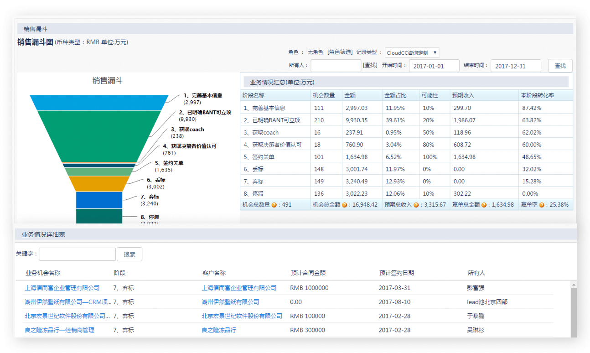This screenshot has width=590, height=353.
Task: Open opportunity 北京宏景世纪软件股份有限公司 in first column
Action: [67, 316]
